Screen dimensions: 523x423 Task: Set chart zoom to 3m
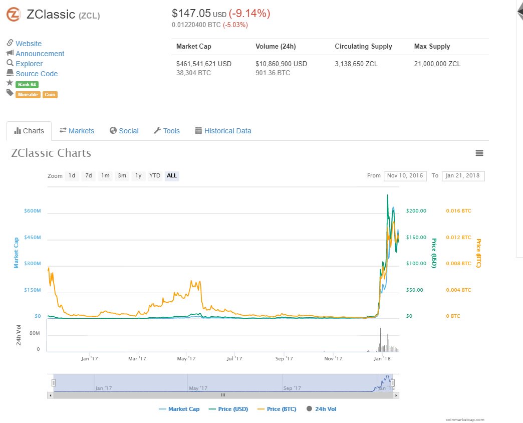122,176
